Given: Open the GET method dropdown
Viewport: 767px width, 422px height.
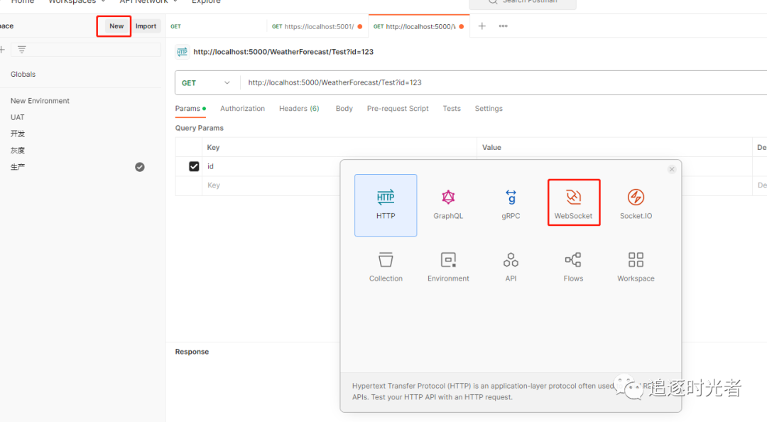Looking at the screenshot, I should click(207, 82).
